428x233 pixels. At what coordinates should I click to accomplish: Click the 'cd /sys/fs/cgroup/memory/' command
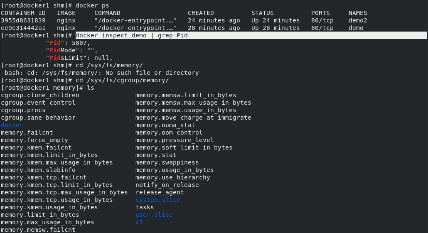tap(122, 80)
